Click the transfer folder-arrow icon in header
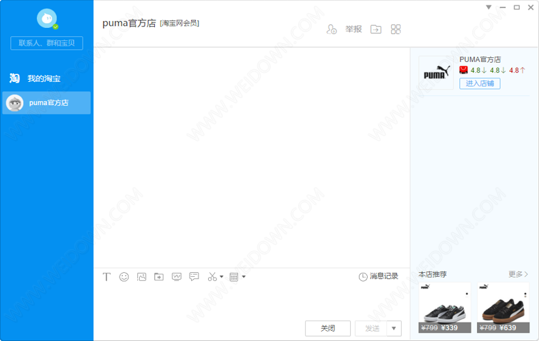 [x=376, y=29]
